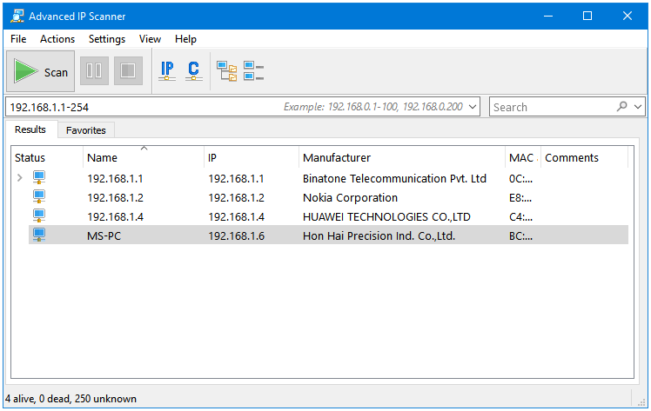Image resolution: width=651 pixels, height=411 pixels.
Task: Select the MS-PC name cell
Action: pos(104,235)
